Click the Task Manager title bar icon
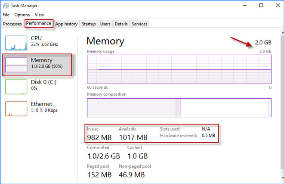Image resolution: width=284 pixels, height=184 pixels. pyautogui.click(x=6, y=6)
